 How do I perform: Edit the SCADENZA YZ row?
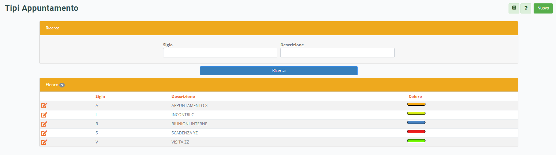click(44, 133)
